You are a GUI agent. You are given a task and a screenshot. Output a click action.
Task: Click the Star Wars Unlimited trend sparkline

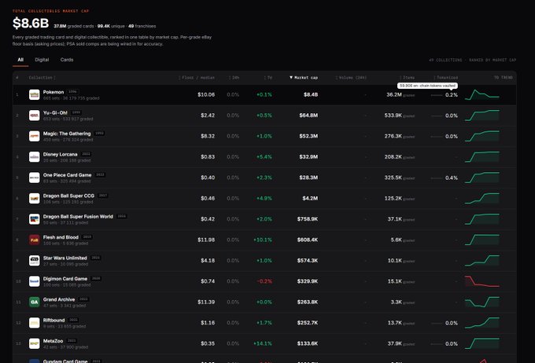pyautogui.click(x=482, y=261)
